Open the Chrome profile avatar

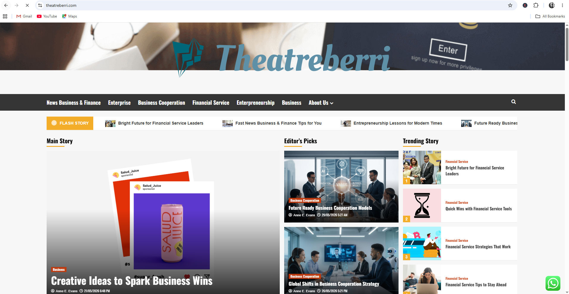point(552,5)
